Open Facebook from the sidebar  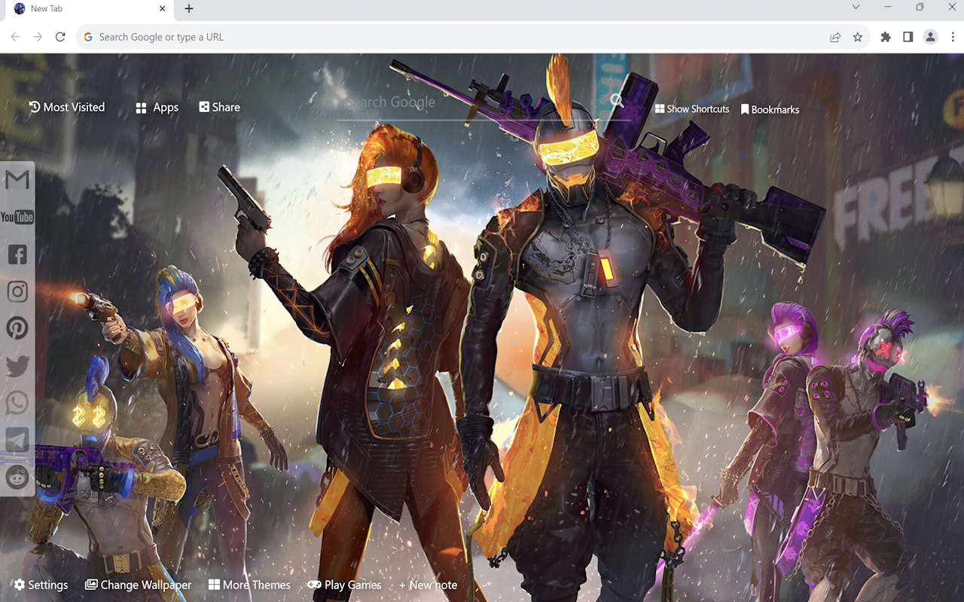pyautogui.click(x=17, y=254)
